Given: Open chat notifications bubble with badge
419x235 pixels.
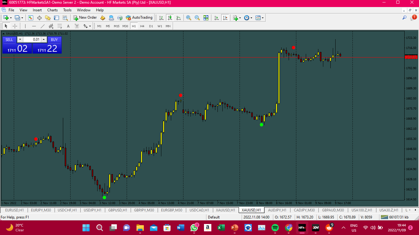Looking at the screenshot, I should click(413, 18).
